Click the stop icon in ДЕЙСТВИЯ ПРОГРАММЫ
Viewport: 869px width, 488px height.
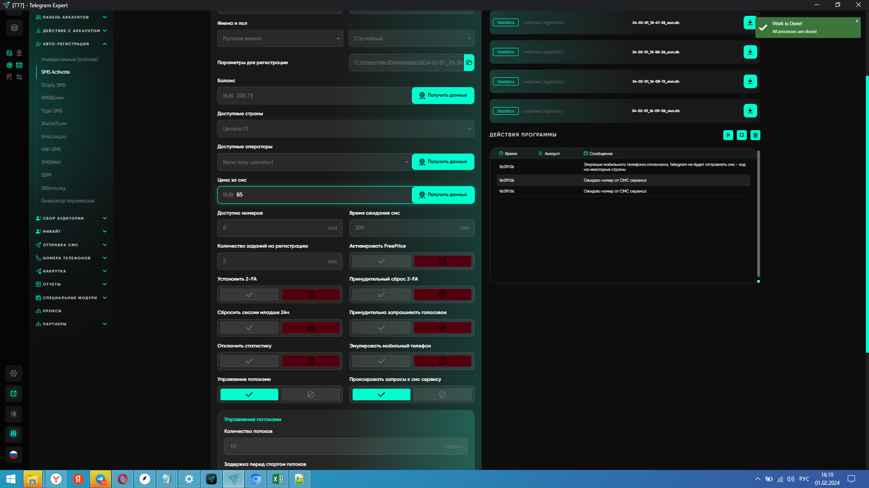click(741, 135)
